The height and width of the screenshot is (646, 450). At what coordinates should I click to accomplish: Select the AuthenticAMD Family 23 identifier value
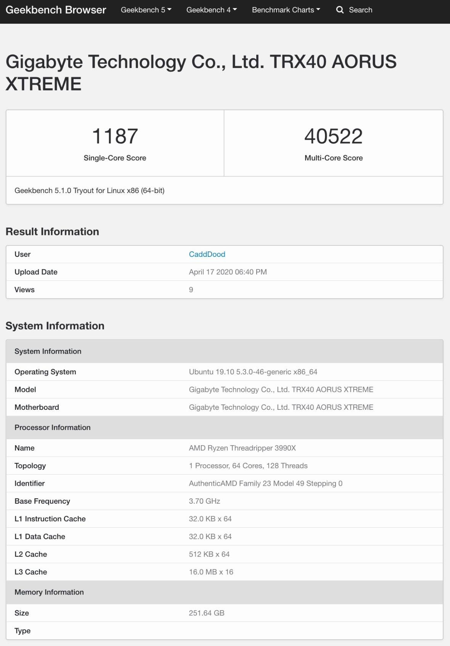coord(265,483)
